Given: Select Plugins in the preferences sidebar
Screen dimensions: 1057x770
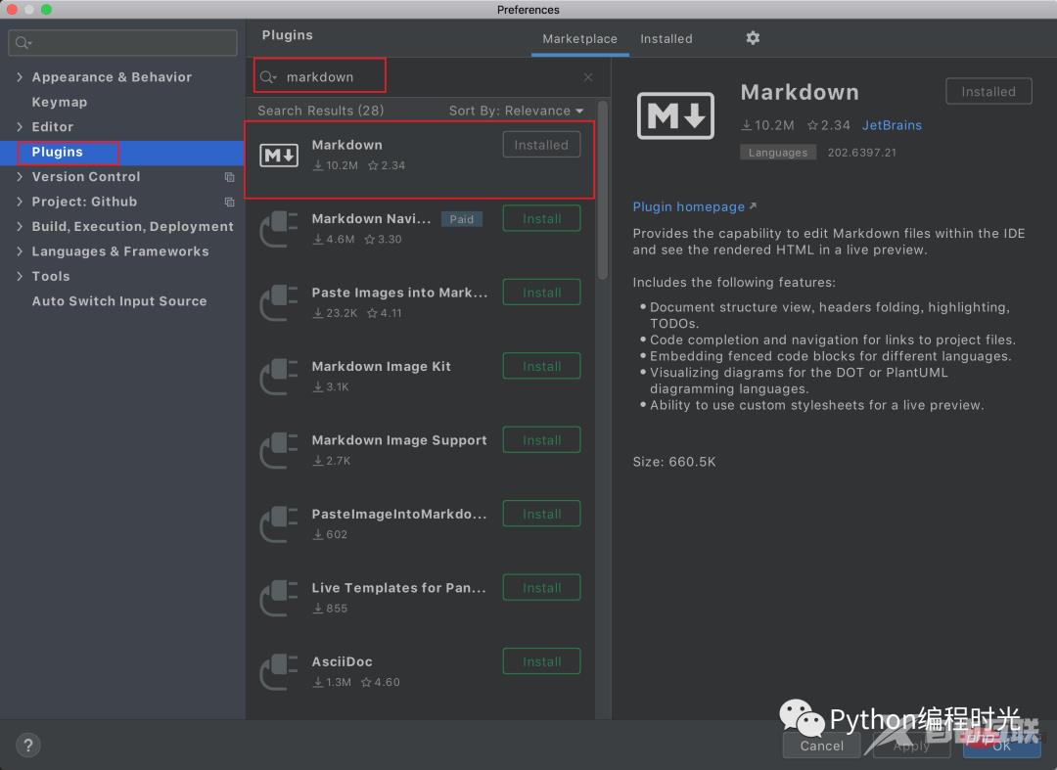Looking at the screenshot, I should point(57,152).
